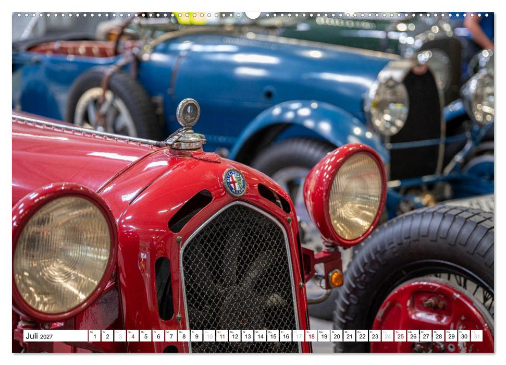
Task: Select day 11 in the calendar strip
Action: 221,336
